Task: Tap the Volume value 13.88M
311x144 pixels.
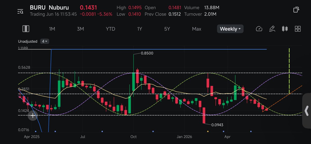Action: 212,8
